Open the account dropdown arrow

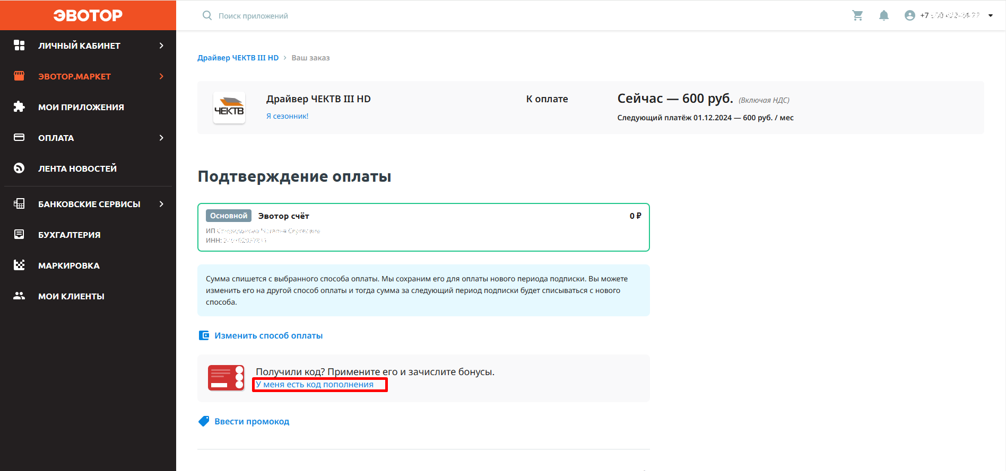[x=991, y=15]
